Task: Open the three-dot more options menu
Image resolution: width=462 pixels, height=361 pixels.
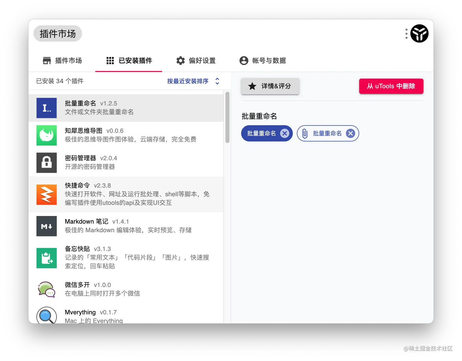Action: click(406, 34)
